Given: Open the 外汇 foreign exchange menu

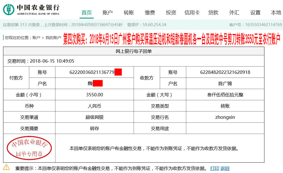Looking at the screenshot, I should coord(234,12).
